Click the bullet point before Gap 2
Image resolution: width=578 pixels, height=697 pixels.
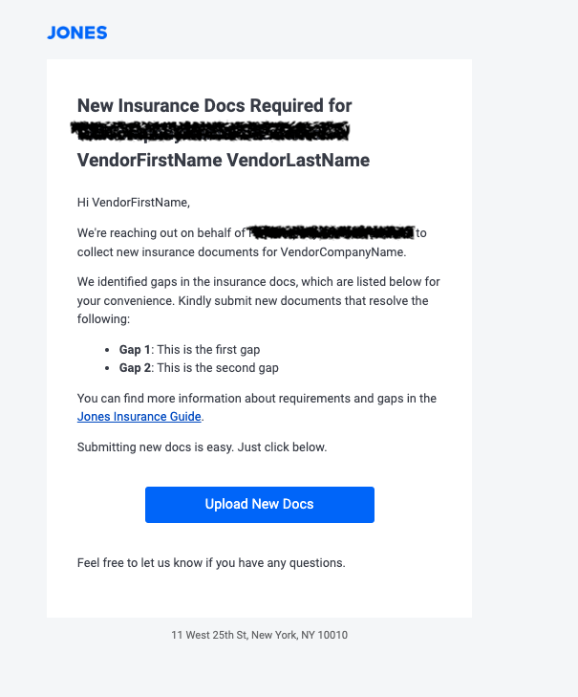[109, 369]
